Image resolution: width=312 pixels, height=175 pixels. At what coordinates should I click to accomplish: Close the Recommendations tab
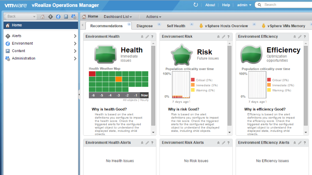pyautogui.click(x=129, y=24)
